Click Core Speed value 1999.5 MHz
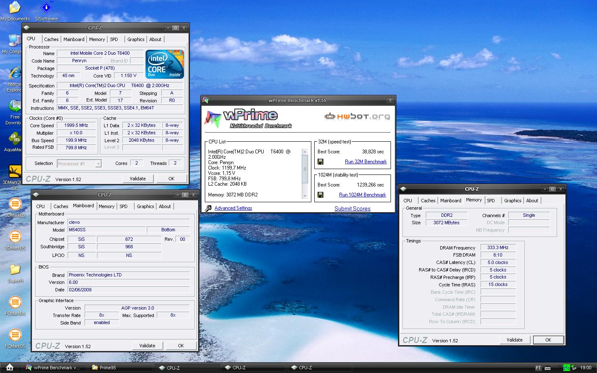The height and width of the screenshot is (373, 597). pyautogui.click(x=76, y=125)
